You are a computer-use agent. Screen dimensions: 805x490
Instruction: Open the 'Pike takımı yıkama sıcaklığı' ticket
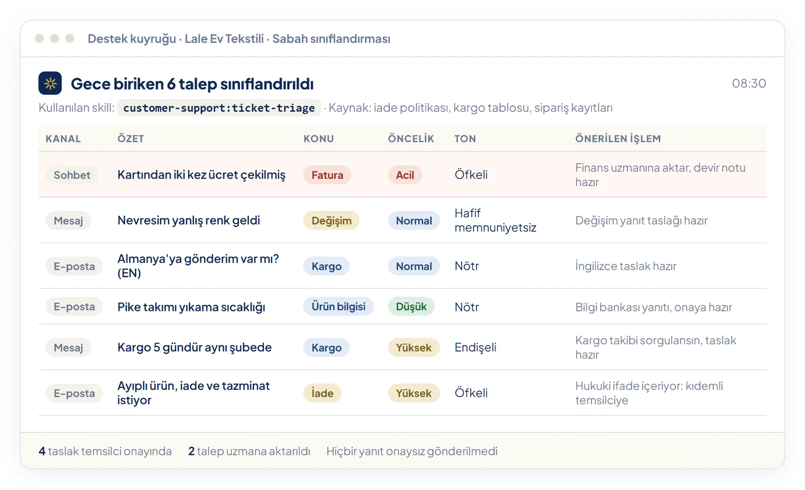point(191,307)
